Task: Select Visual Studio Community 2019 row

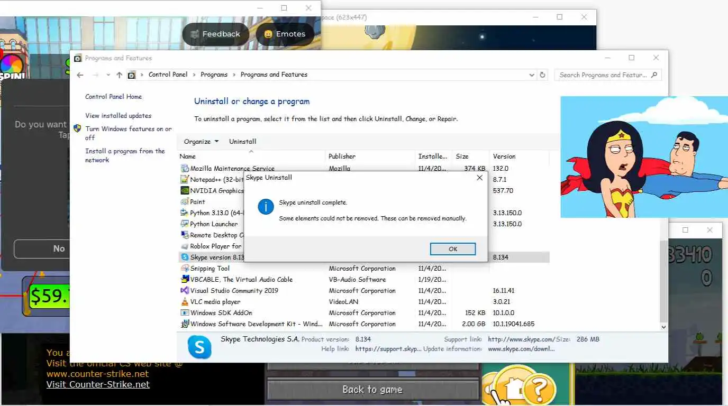Action: 363,291
